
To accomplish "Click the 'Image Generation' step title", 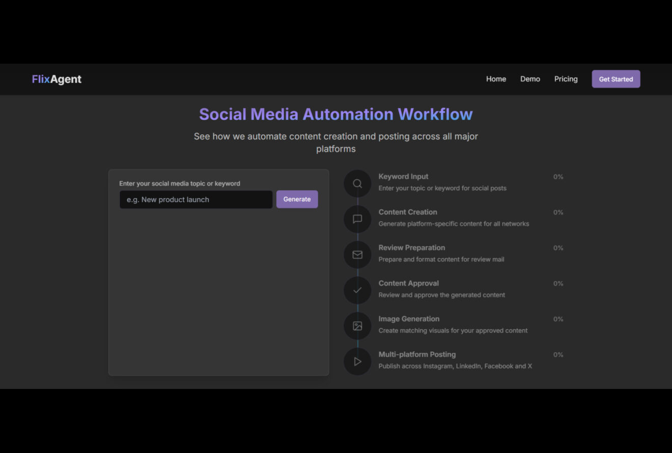I will pyautogui.click(x=409, y=319).
